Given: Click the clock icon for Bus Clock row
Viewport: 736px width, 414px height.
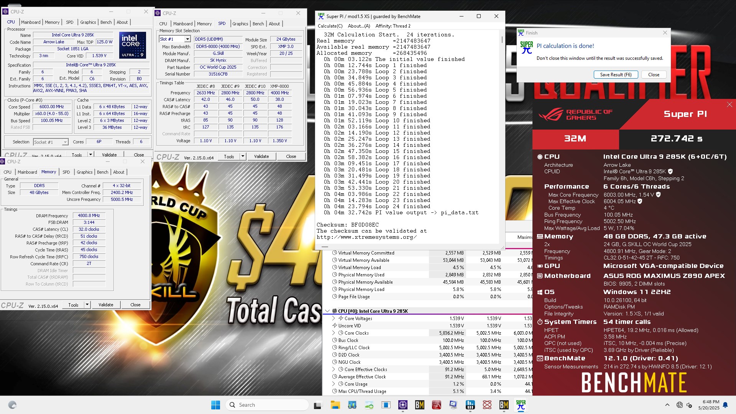Looking at the screenshot, I should (x=334, y=340).
